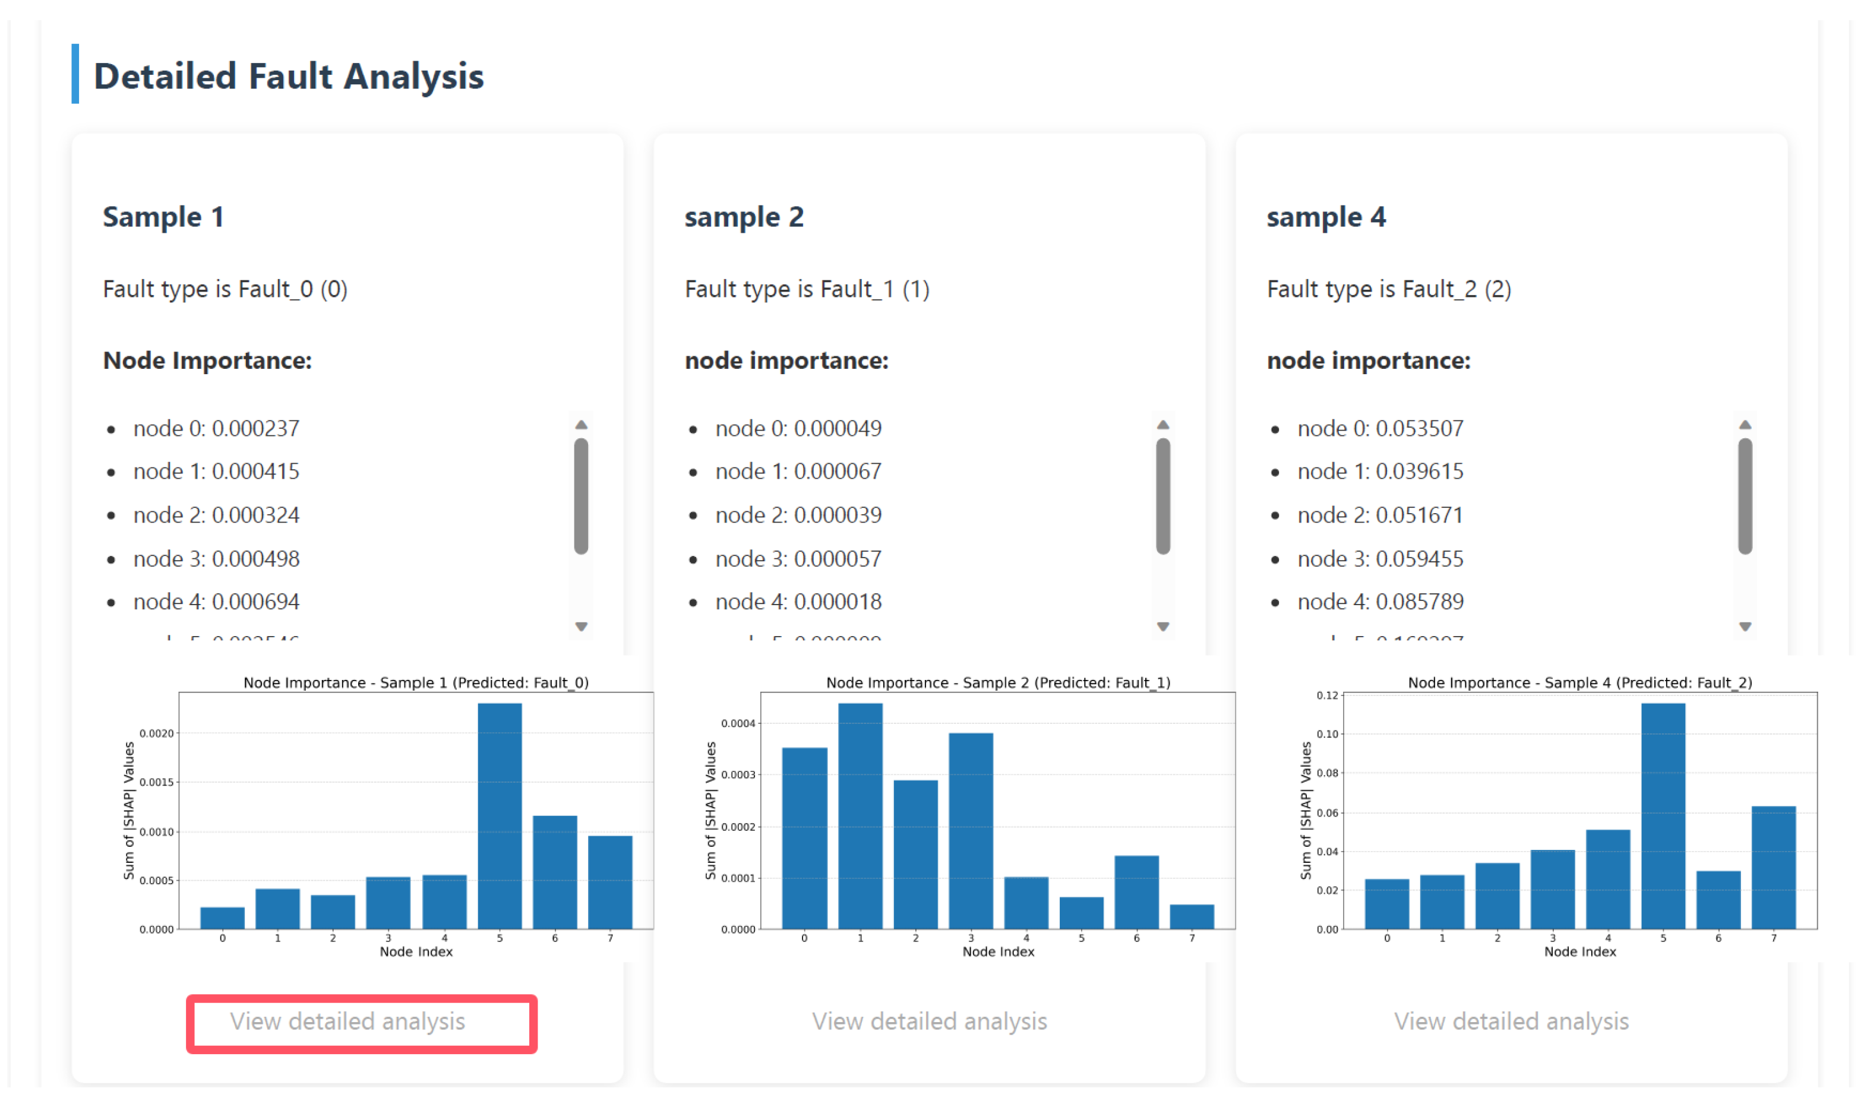Select 'node 3: 0.059455' in sample 4
Screen dimensions: 1861x1104
coord(1380,558)
